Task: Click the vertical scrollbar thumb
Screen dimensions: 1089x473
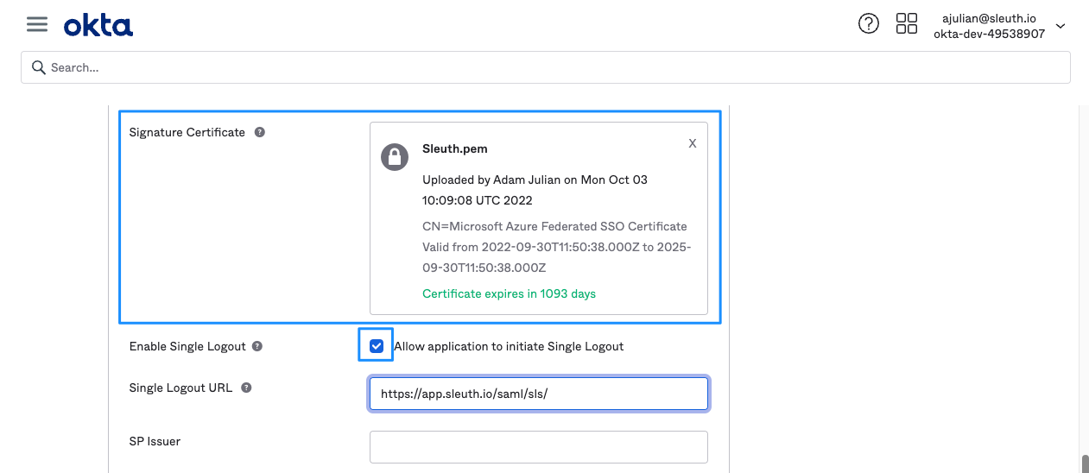Action: [x=1084, y=463]
